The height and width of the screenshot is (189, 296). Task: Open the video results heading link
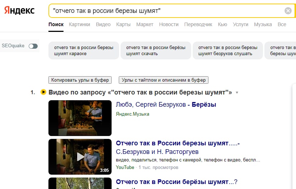(x=140, y=92)
